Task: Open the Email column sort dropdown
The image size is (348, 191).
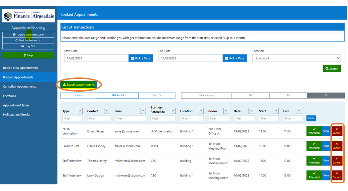Action: 143,111
